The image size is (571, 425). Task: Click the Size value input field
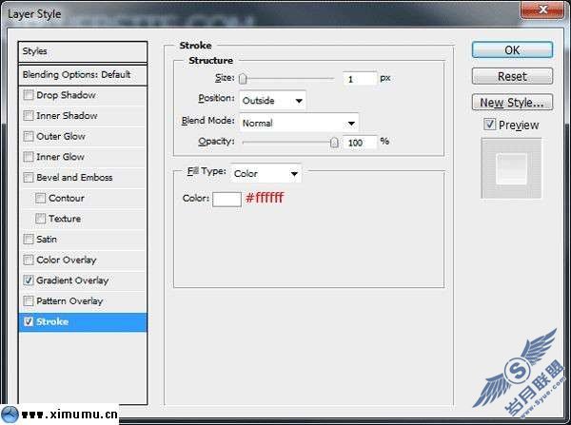[360, 79]
